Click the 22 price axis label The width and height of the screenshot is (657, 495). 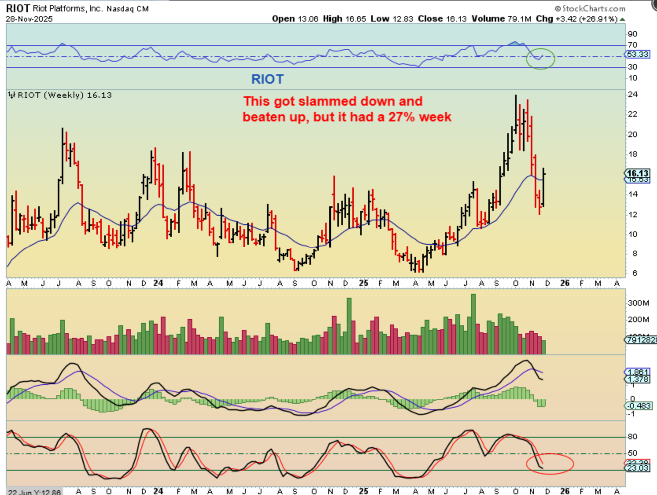tap(633, 114)
